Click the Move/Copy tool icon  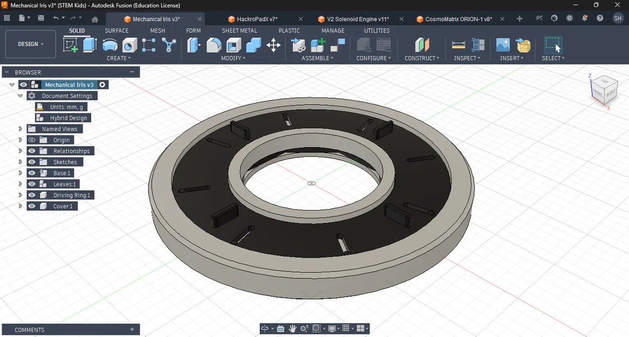273,45
